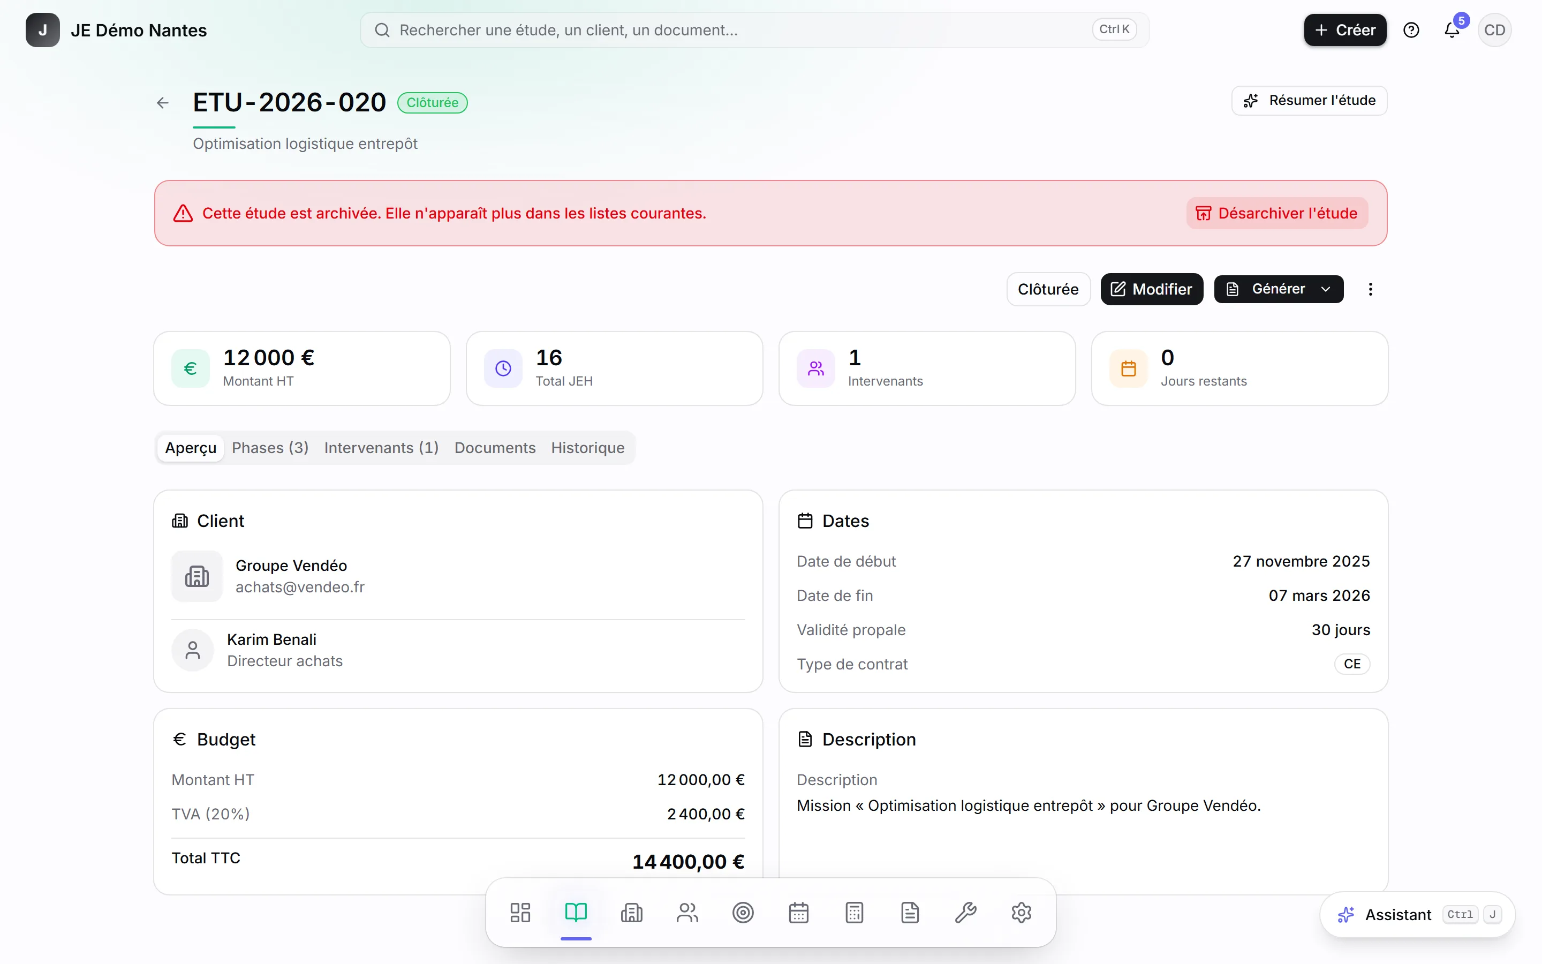Open the people icon in bottom dock
The image size is (1542, 964).
(x=687, y=913)
